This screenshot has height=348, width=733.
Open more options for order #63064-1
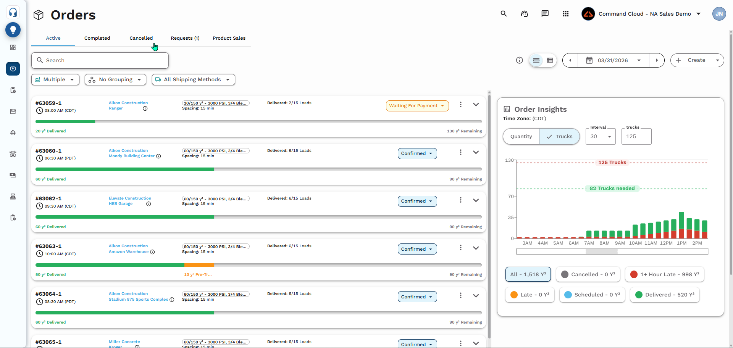pyautogui.click(x=461, y=295)
